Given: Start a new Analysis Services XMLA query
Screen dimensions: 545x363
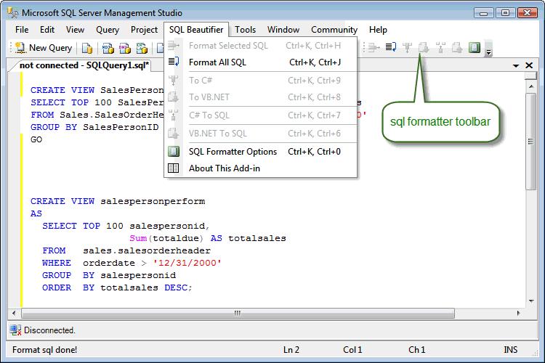Looking at the screenshot, I should tap(142, 48).
